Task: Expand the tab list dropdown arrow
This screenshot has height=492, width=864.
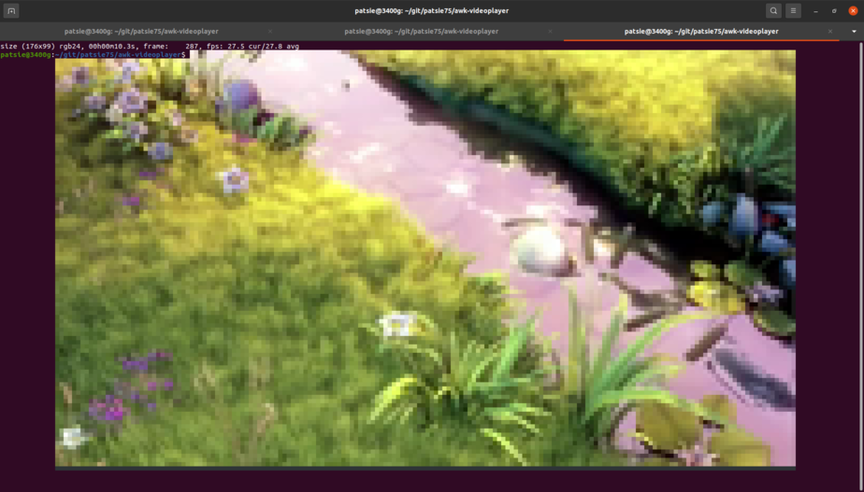Action: [x=854, y=32]
